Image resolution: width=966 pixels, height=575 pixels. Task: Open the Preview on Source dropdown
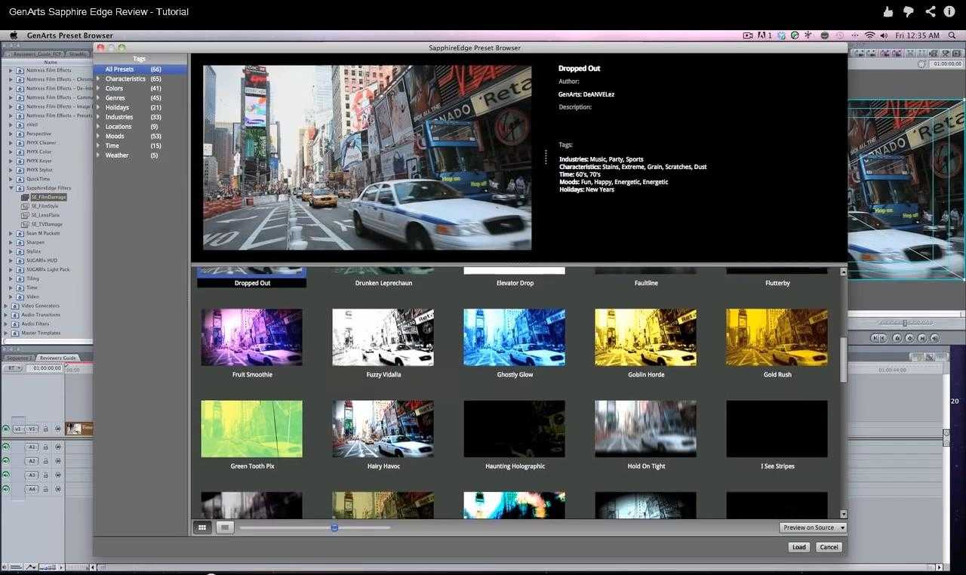[813, 527]
